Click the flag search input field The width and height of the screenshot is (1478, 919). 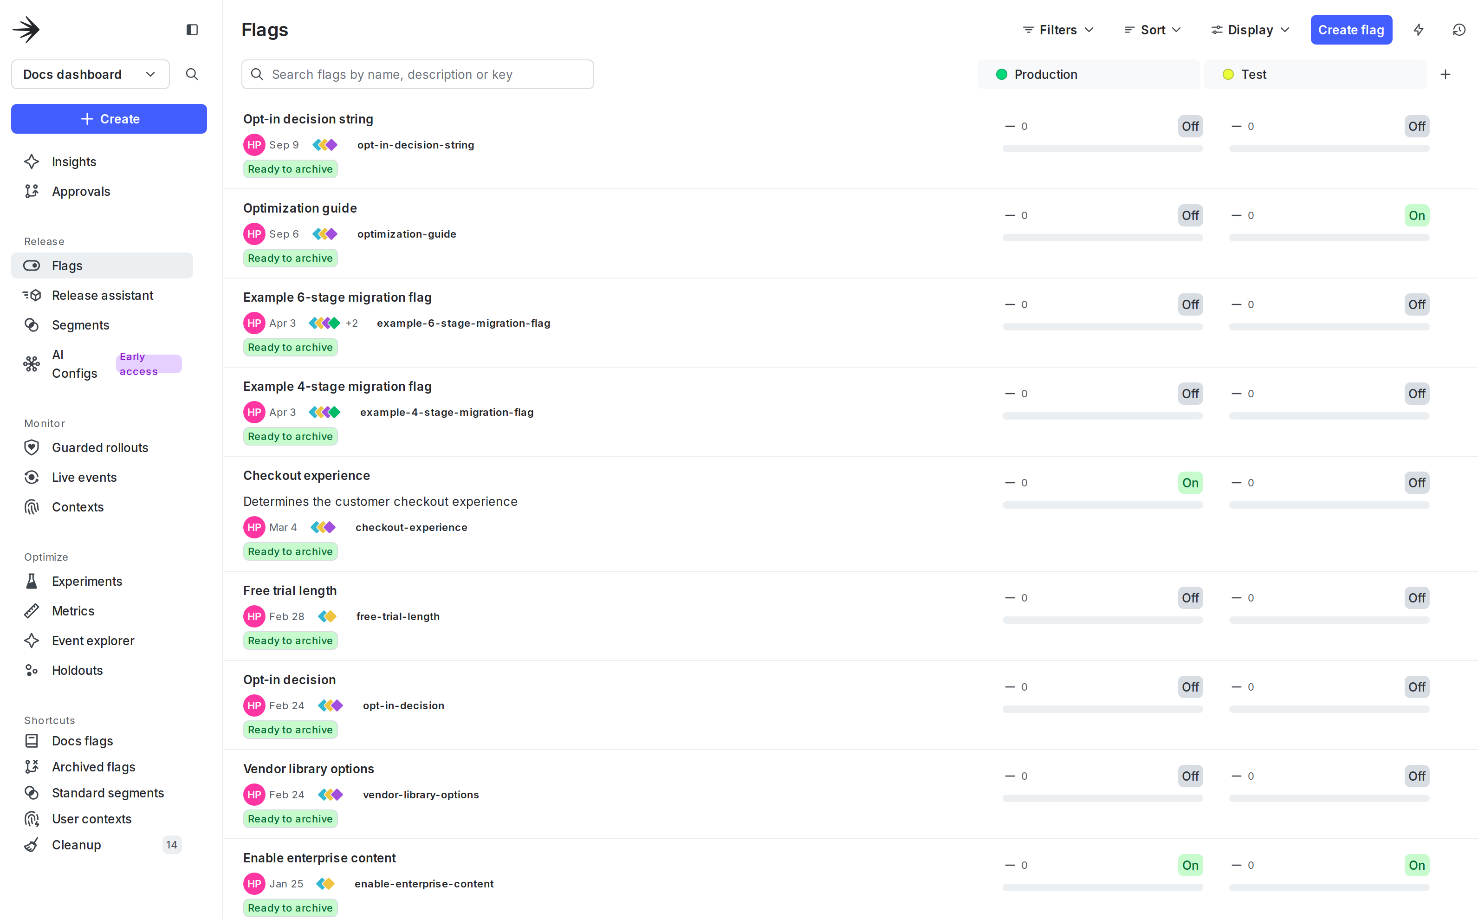point(417,74)
